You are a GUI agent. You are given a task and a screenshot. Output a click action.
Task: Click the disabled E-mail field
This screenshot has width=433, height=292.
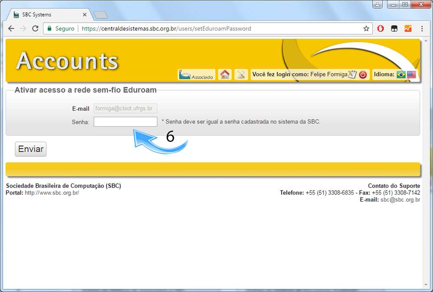point(126,108)
